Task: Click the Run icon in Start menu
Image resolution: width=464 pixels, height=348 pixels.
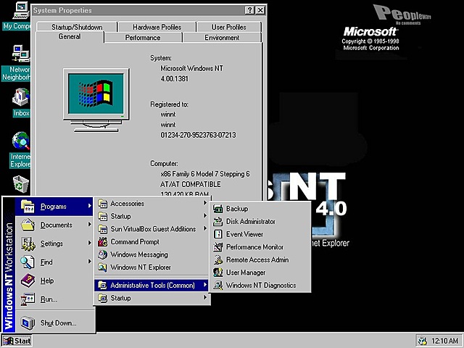Action: point(28,299)
